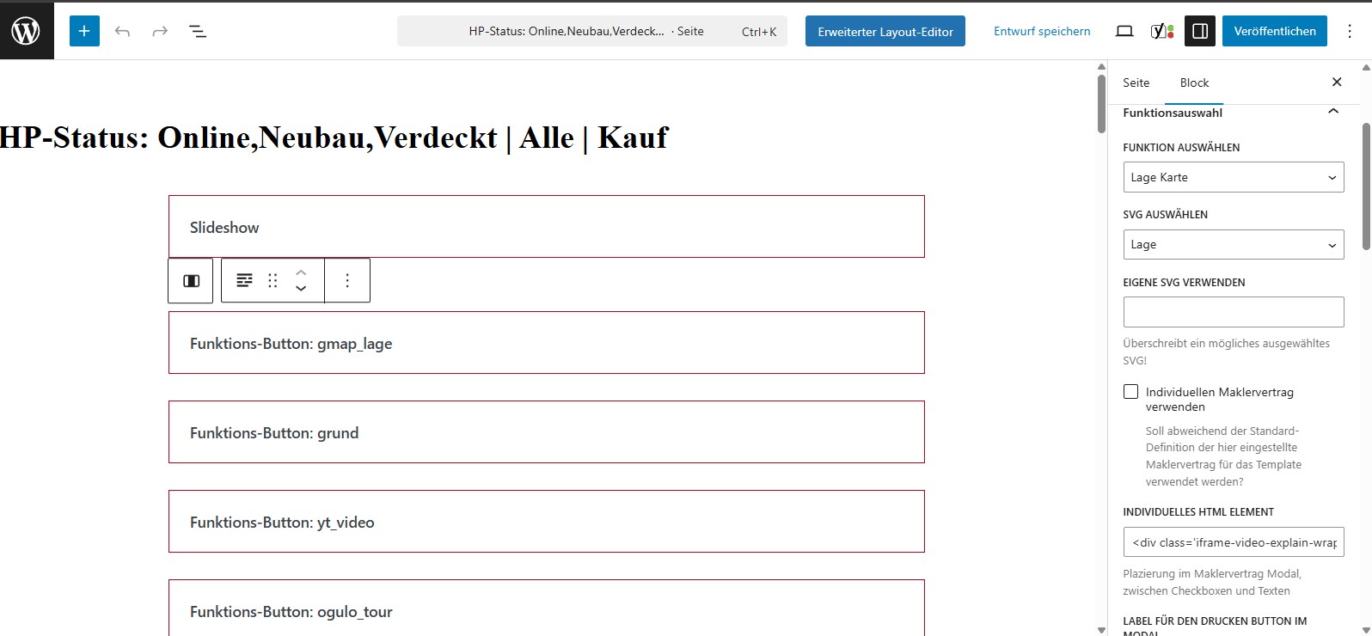Click the Ctrl+K shortcut label
The image size is (1372, 636).
click(759, 32)
